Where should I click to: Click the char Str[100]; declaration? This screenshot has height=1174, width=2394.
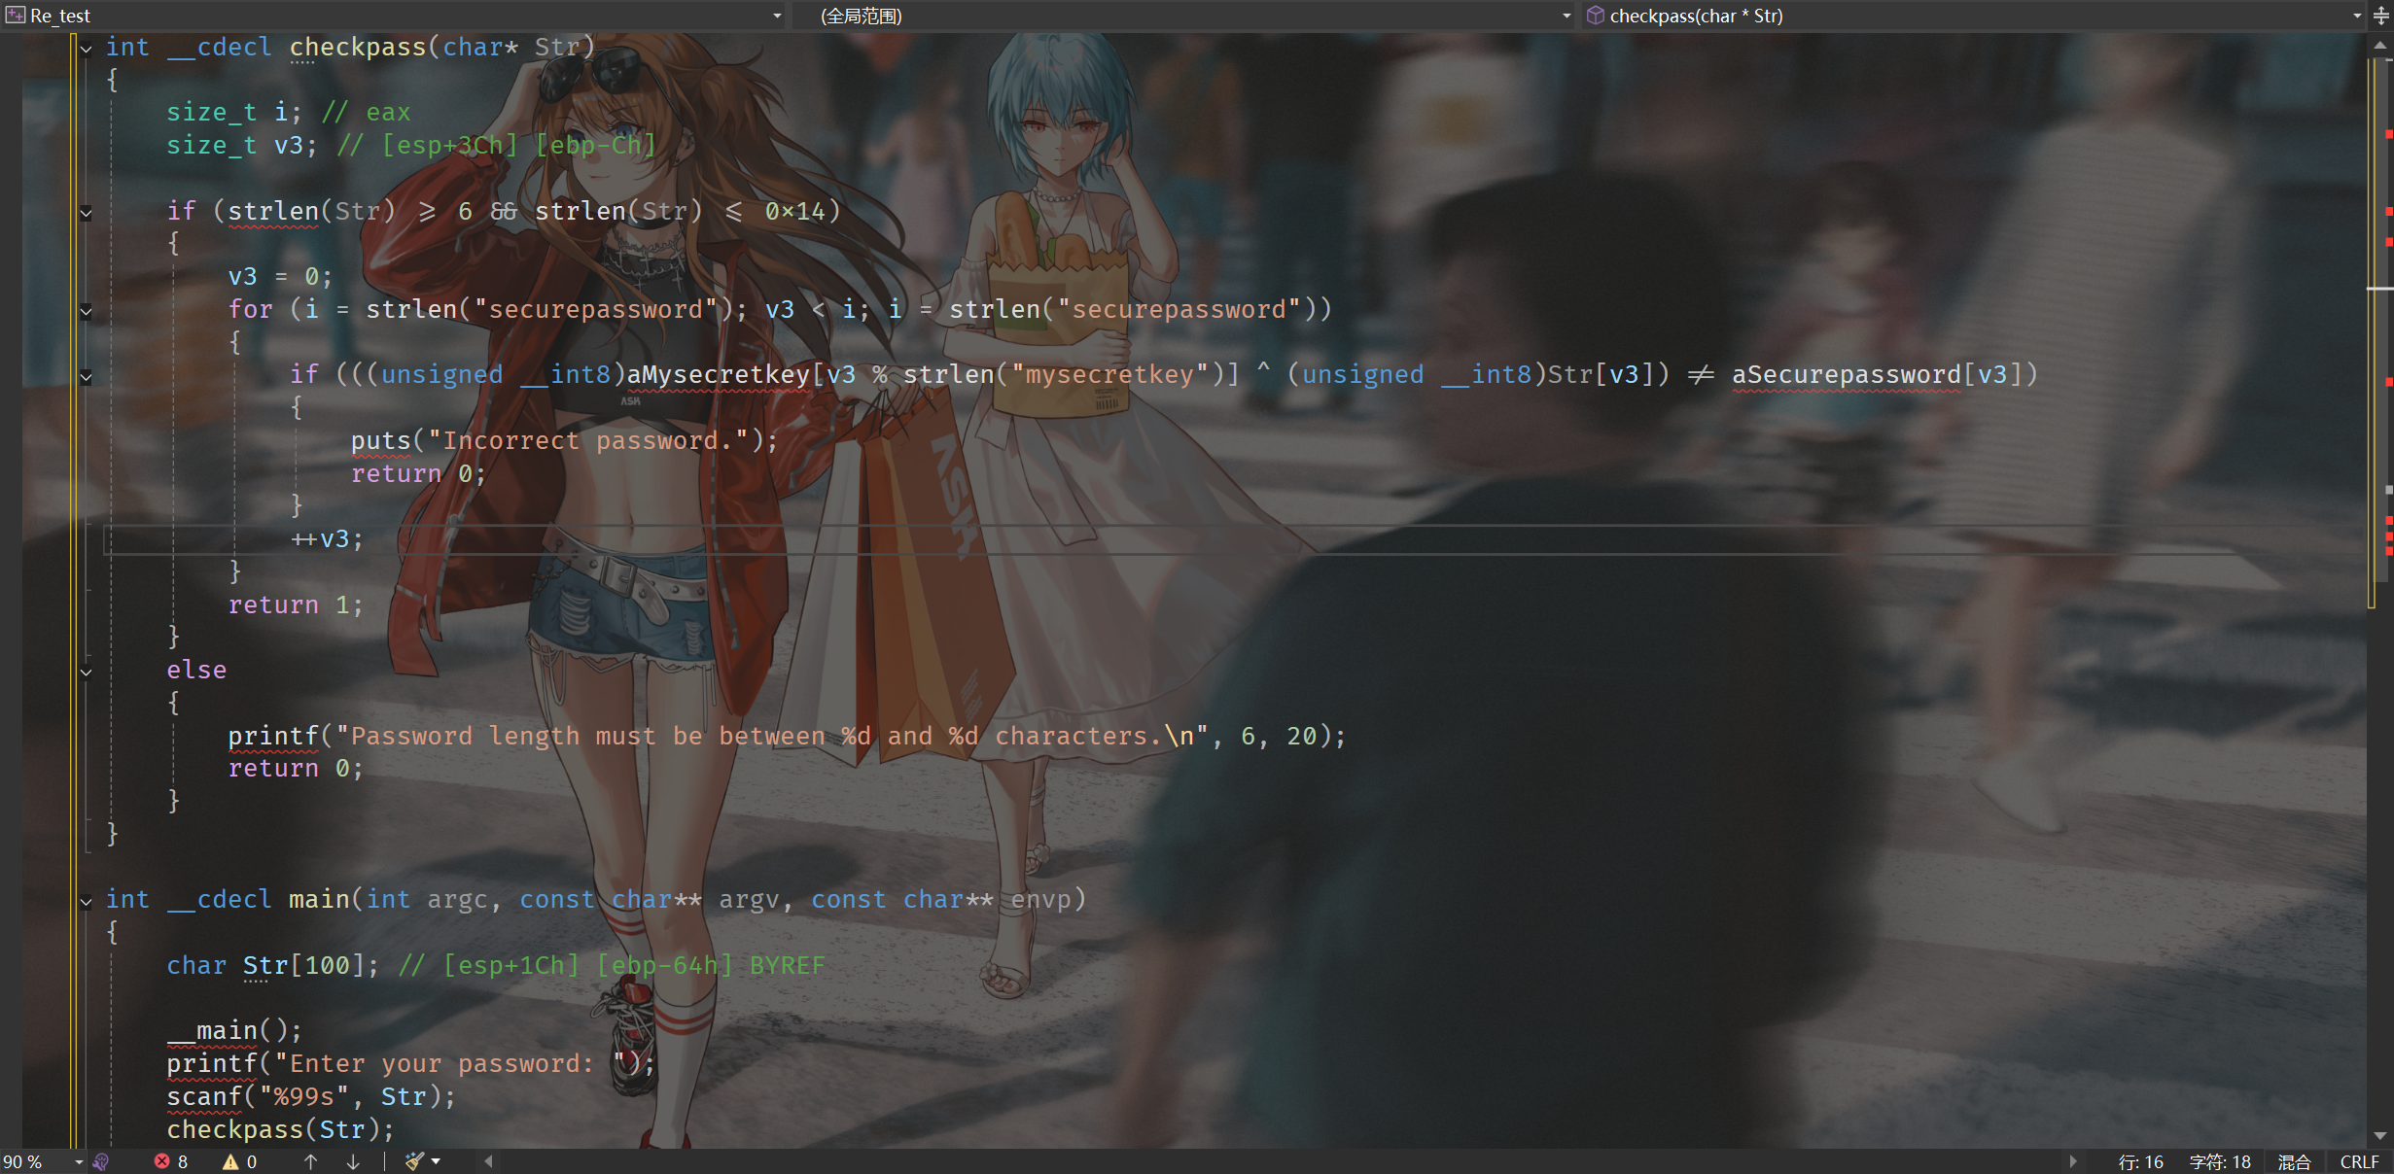[271, 966]
